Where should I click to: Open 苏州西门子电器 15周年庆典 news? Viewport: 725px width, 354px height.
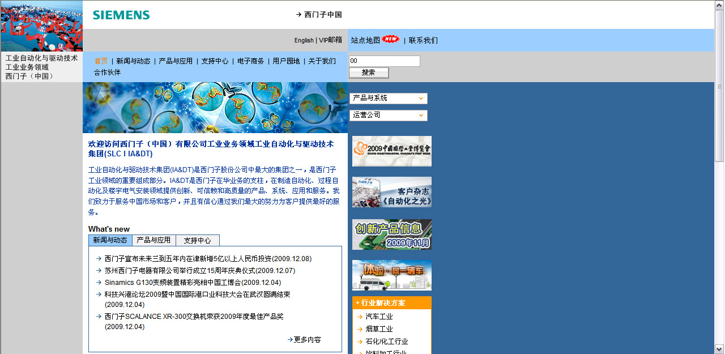click(x=200, y=271)
